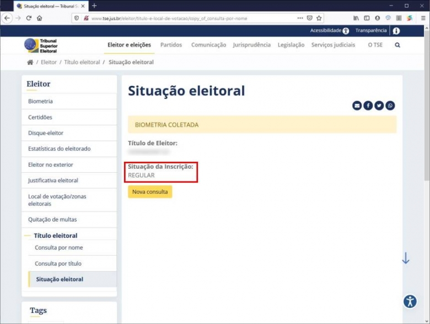Image resolution: width=430 pixels, height=324 pixels.
Task: Open Estatísticas do eleitorado in the sidebar
Action: (x=69, y=149)
